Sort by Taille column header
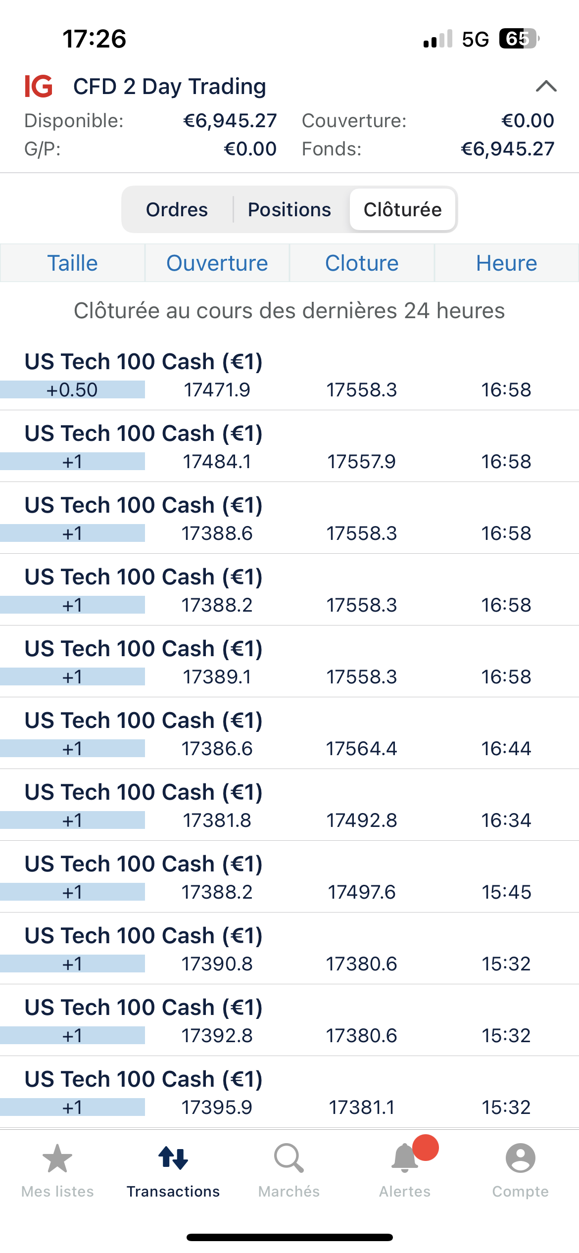579x1253 pixels. pos(72,263)
